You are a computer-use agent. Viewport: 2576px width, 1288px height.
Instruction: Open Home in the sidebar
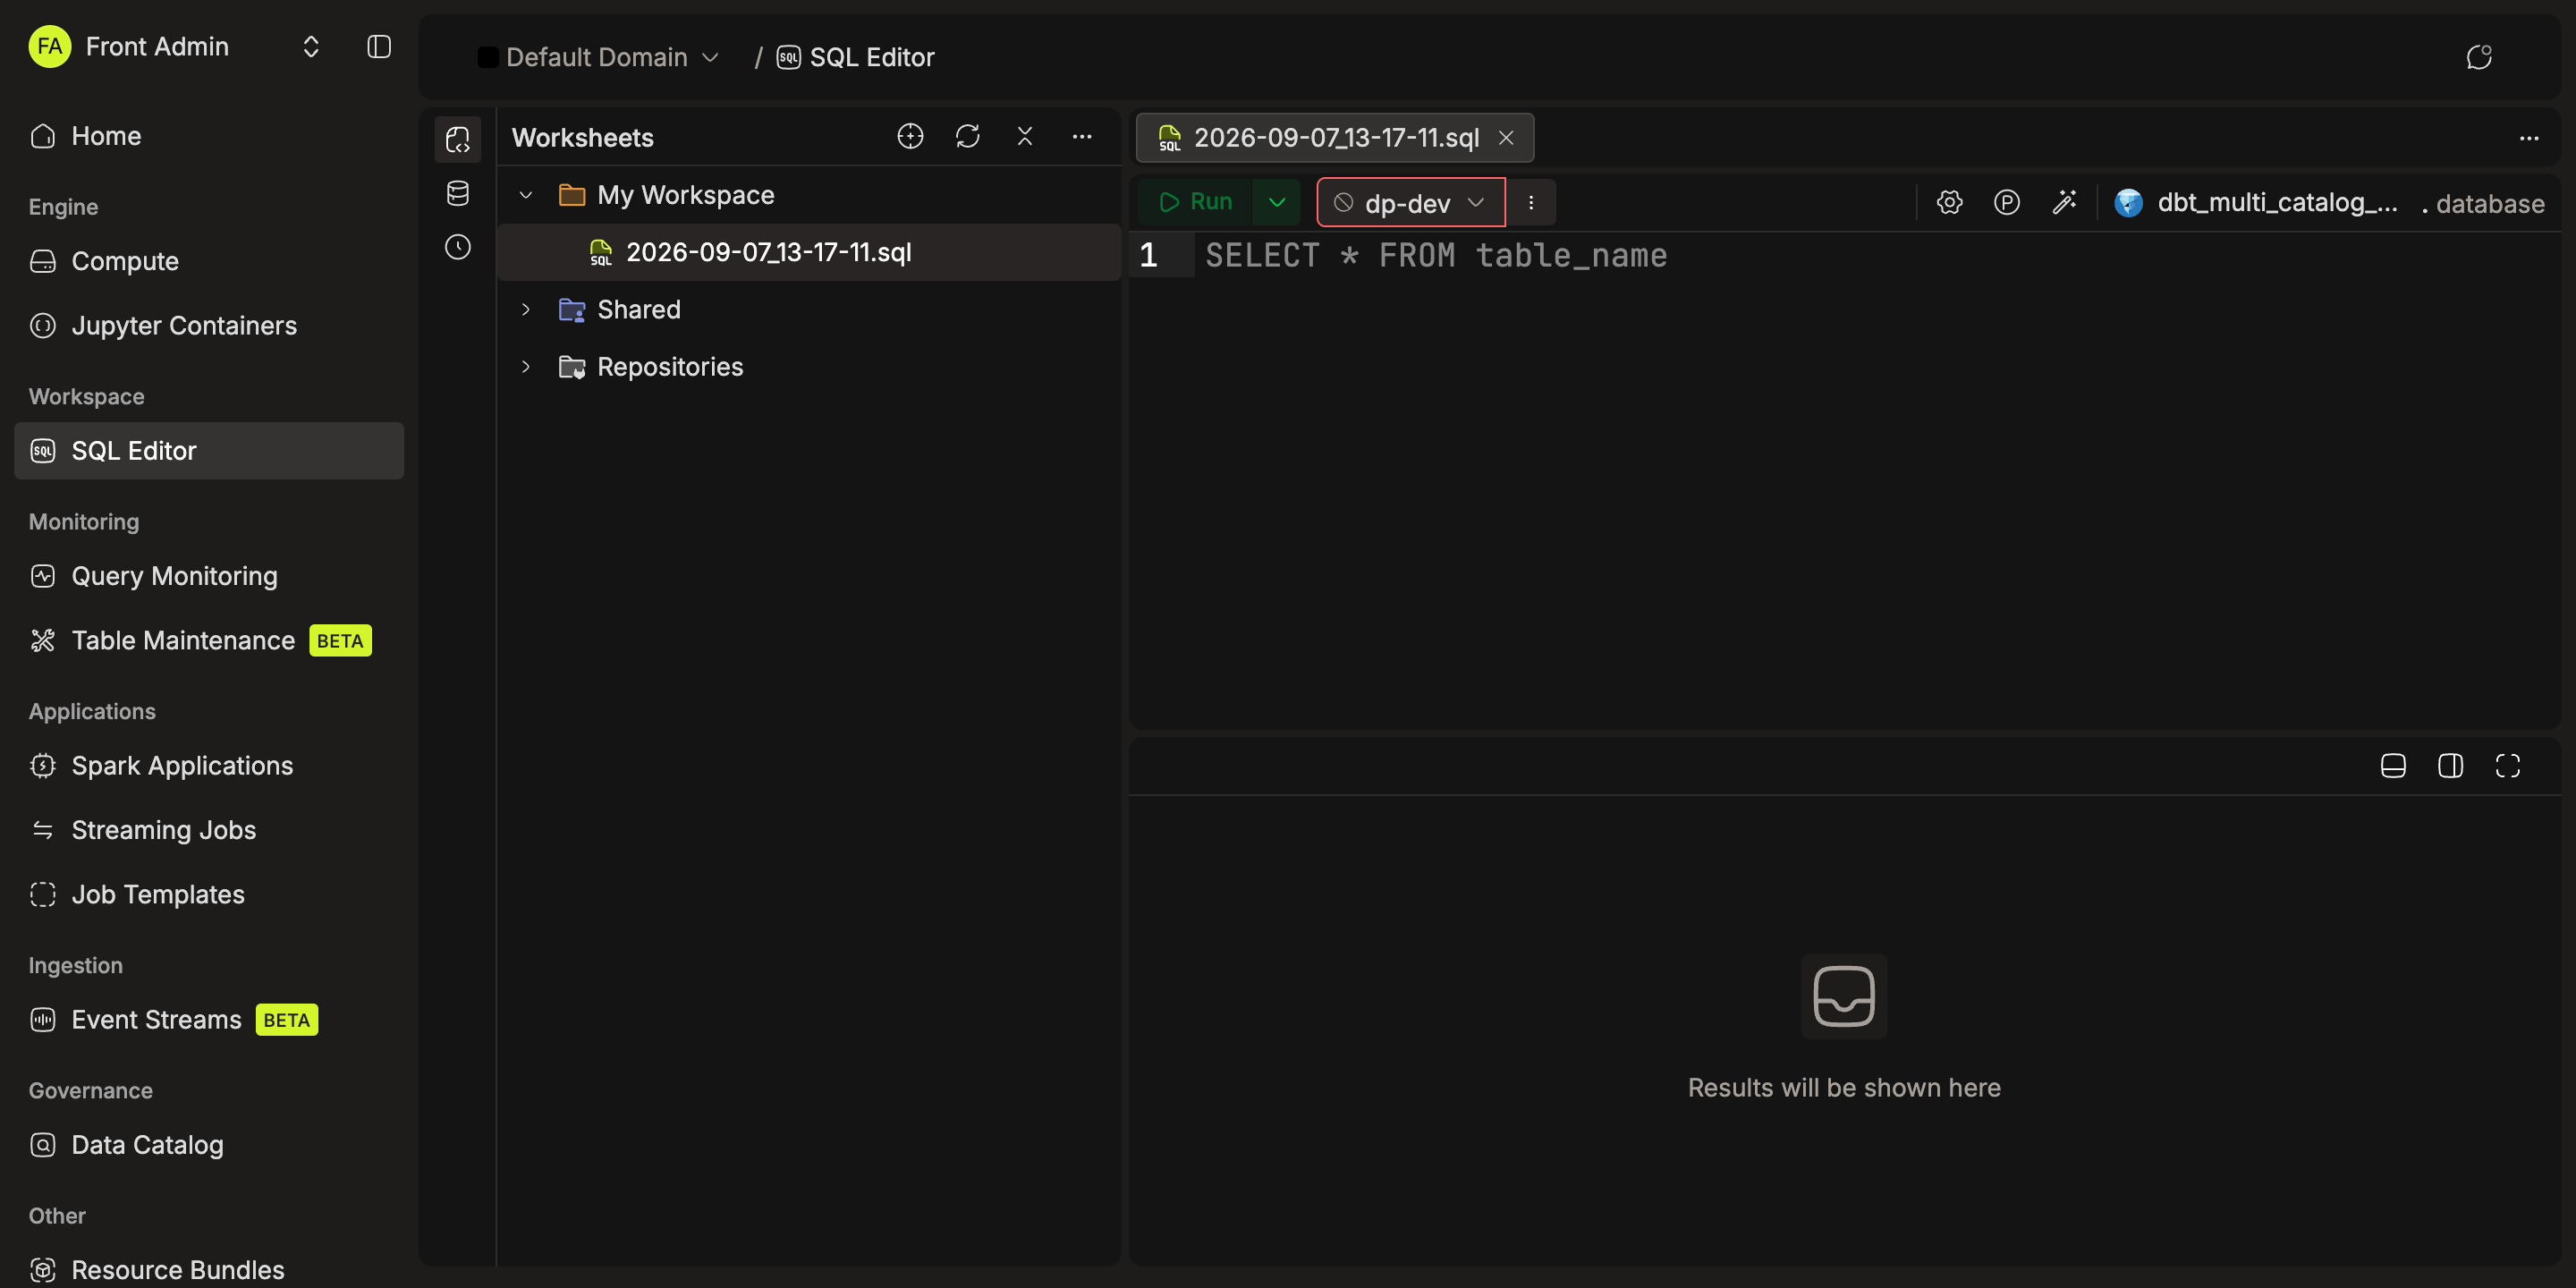208,135
